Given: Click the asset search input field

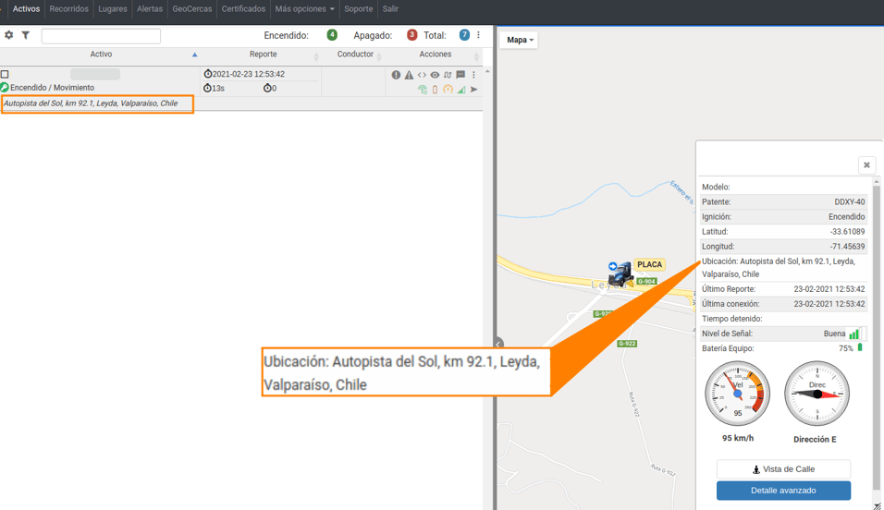Looking at the screenshot, I should [101, 35].
